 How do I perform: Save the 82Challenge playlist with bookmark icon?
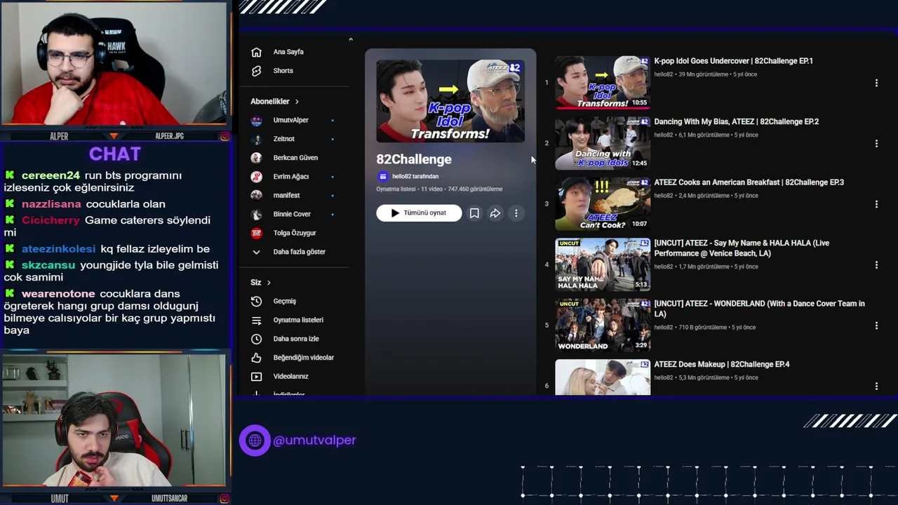coord(474,213)
